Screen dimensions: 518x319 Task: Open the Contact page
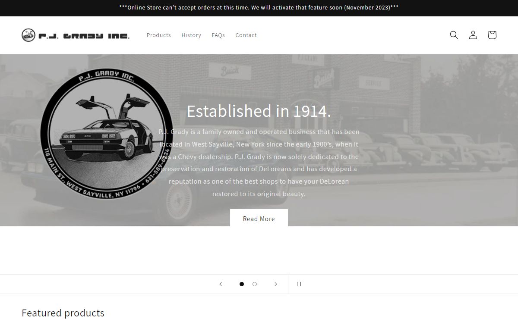coord(246,35)
